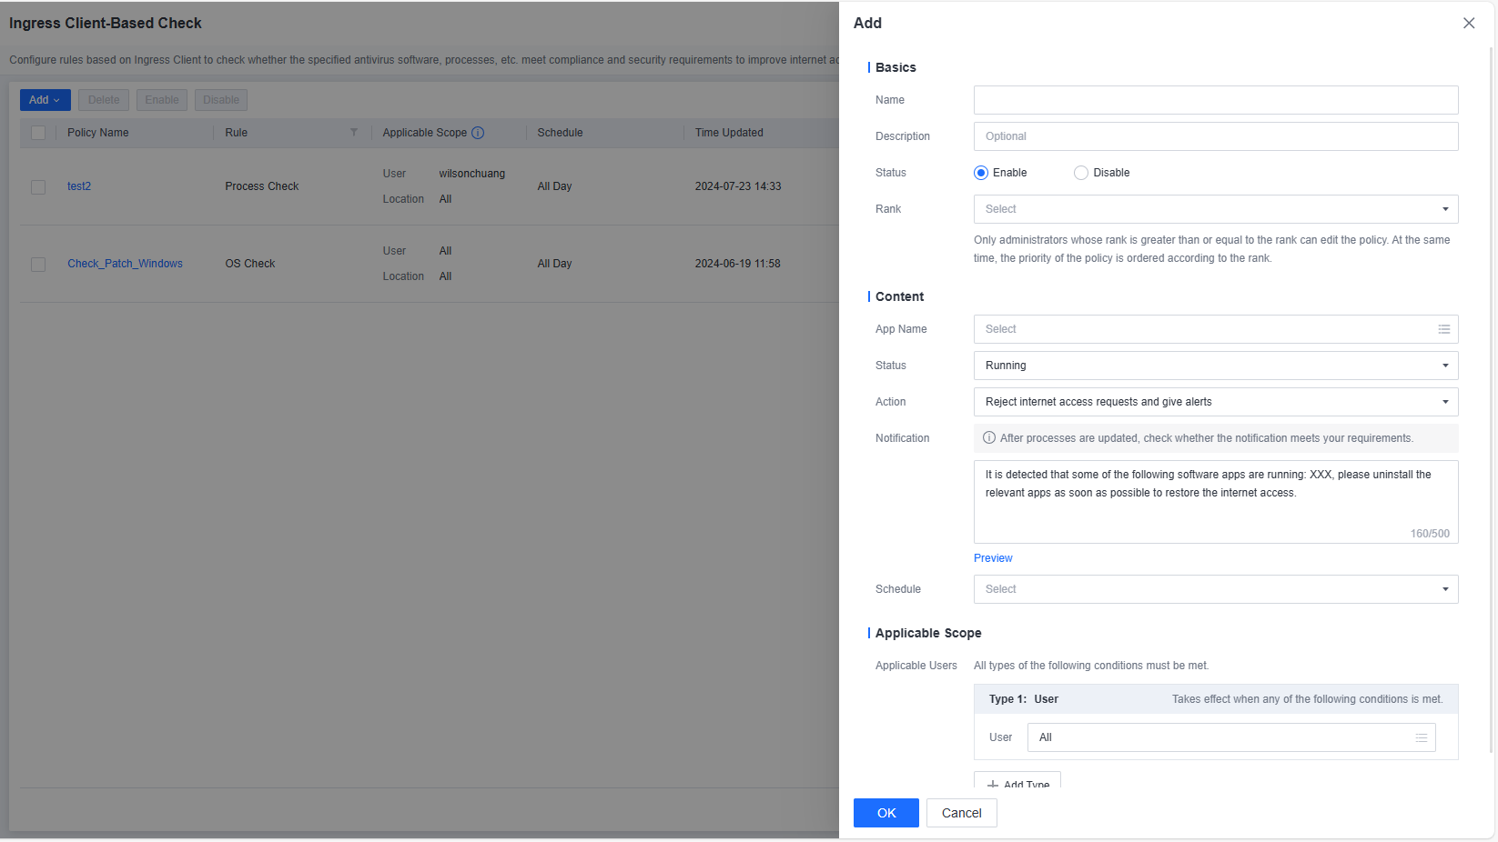Click the 2024-06-19 11:58 timestamp
The image size is (1498, 842).
(x=738, y=264)
